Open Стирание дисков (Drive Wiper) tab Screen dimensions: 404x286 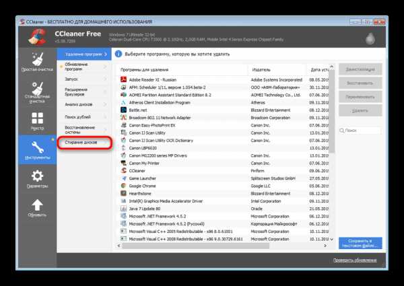[84, 143]
